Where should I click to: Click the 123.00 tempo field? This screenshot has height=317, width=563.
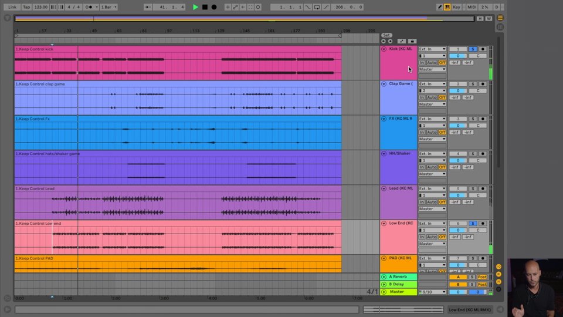pos(41,7)
